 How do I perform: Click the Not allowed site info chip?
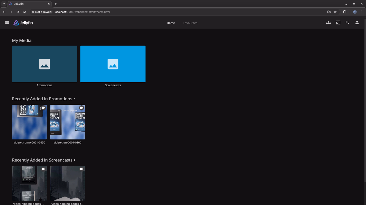[x=41, y=12]
